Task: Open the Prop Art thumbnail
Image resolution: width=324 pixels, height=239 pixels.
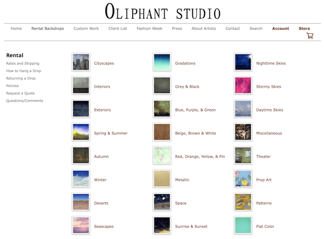Action: (243, 179)
